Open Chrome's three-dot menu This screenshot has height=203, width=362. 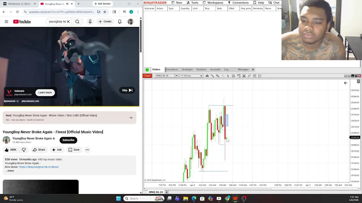coord(138,12)
